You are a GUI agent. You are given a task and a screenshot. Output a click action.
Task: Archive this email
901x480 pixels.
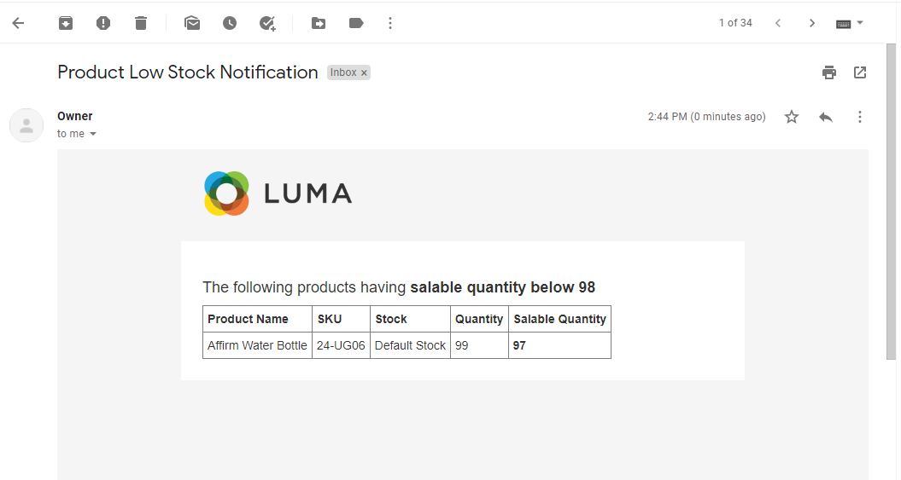click(66, 23)
